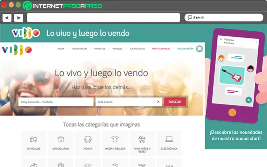Open the Tienda Online menu item
The height and width of the screenshot is (167, 267).
point(79,49)
